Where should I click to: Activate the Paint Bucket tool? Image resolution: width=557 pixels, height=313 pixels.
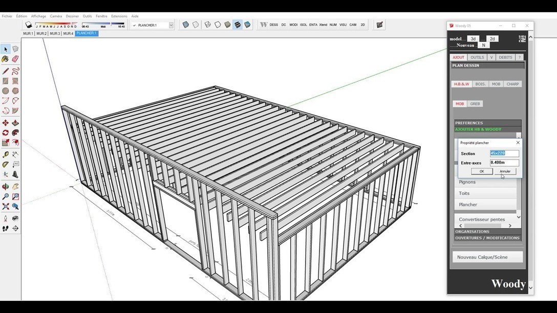(6, 59)
